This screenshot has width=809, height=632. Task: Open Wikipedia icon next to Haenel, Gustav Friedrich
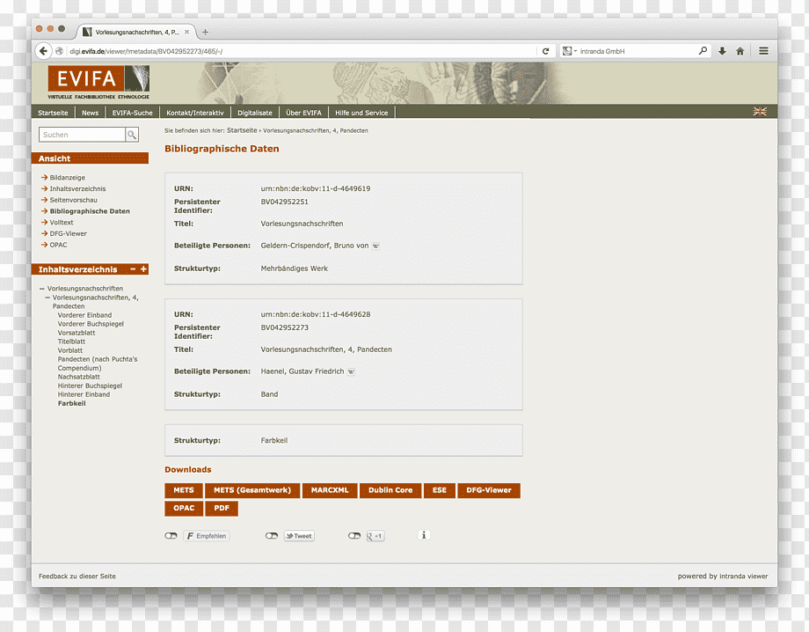coord(351,371)
